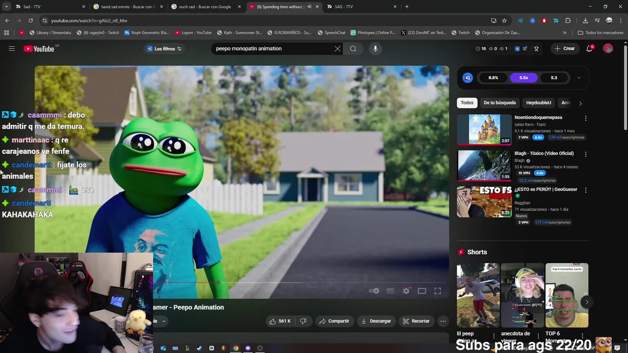The image size is (628, 353).
Task: Open more actions ellipsis below video
Action: coord(443,321)
